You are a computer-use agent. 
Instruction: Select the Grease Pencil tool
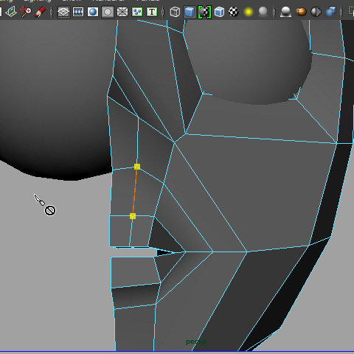tap(41, 12)
